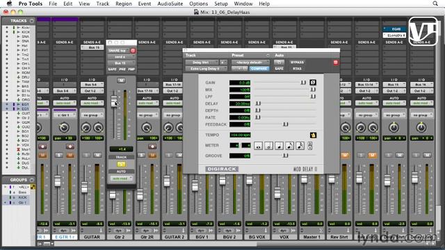Image resolution: width=445 pixels, height=250 pixels.
Task: Toggle FMP on the send window
Action: click(131, 69)
